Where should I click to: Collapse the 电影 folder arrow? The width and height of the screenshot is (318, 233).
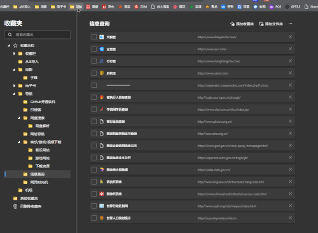click(14, 69)
